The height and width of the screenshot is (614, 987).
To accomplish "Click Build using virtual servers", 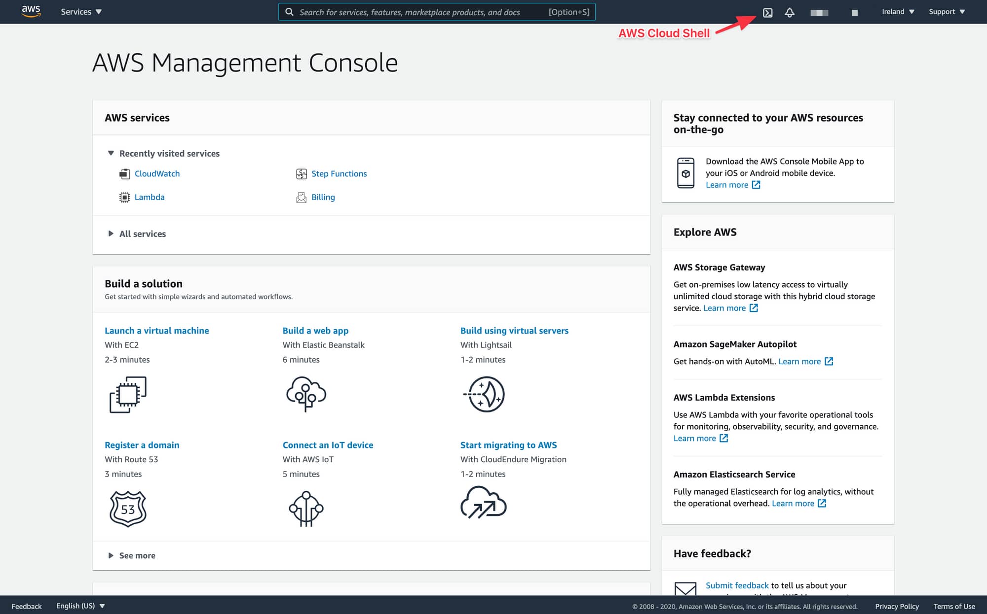I will coord(514,331).
